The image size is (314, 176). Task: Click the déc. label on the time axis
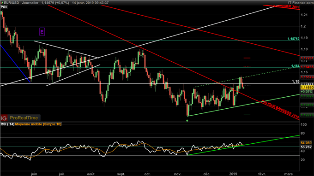point(207,174)
